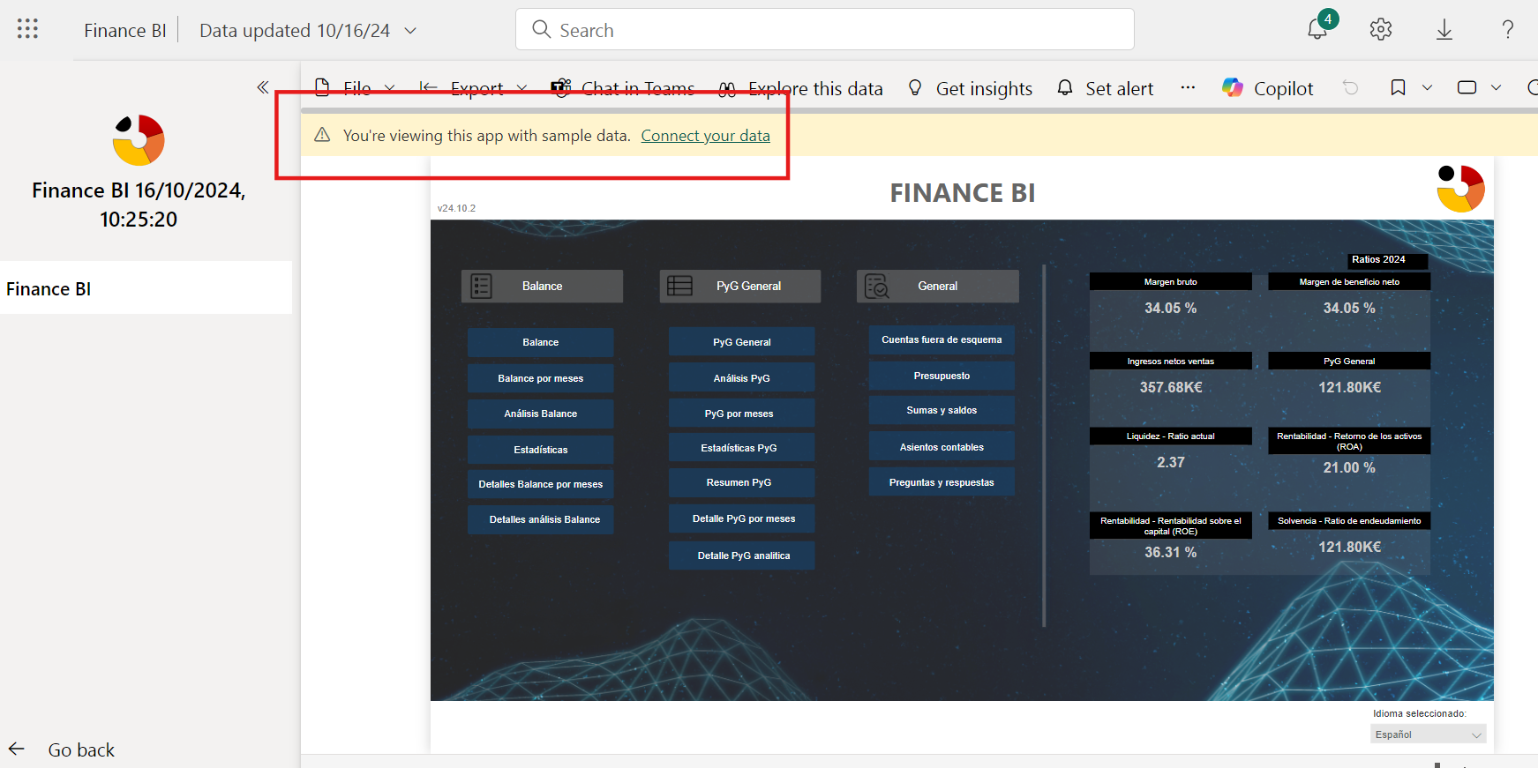
Task: Click the Ingresos netos ventas 357.68K€ value
Action: tap(1171, 387)
